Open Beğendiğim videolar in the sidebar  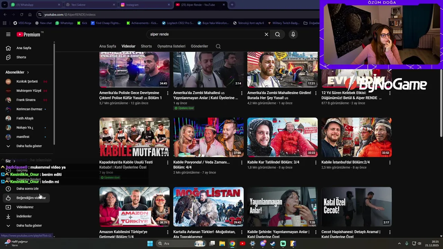[27, 198]
